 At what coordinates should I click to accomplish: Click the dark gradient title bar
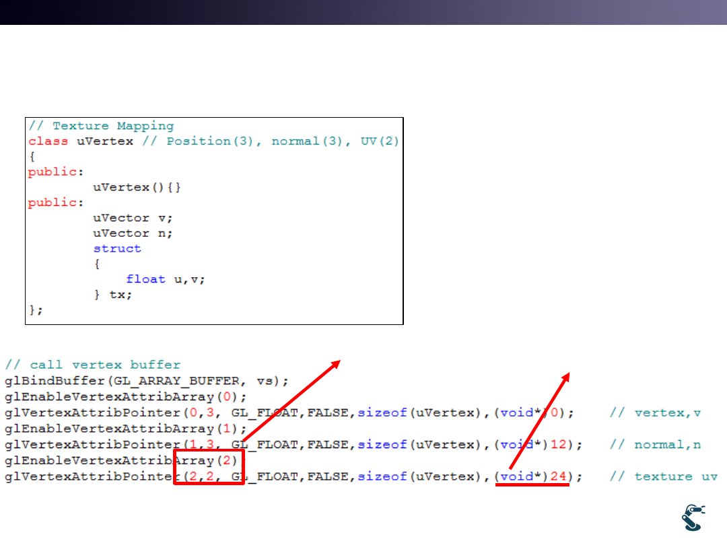pos(363,12)
